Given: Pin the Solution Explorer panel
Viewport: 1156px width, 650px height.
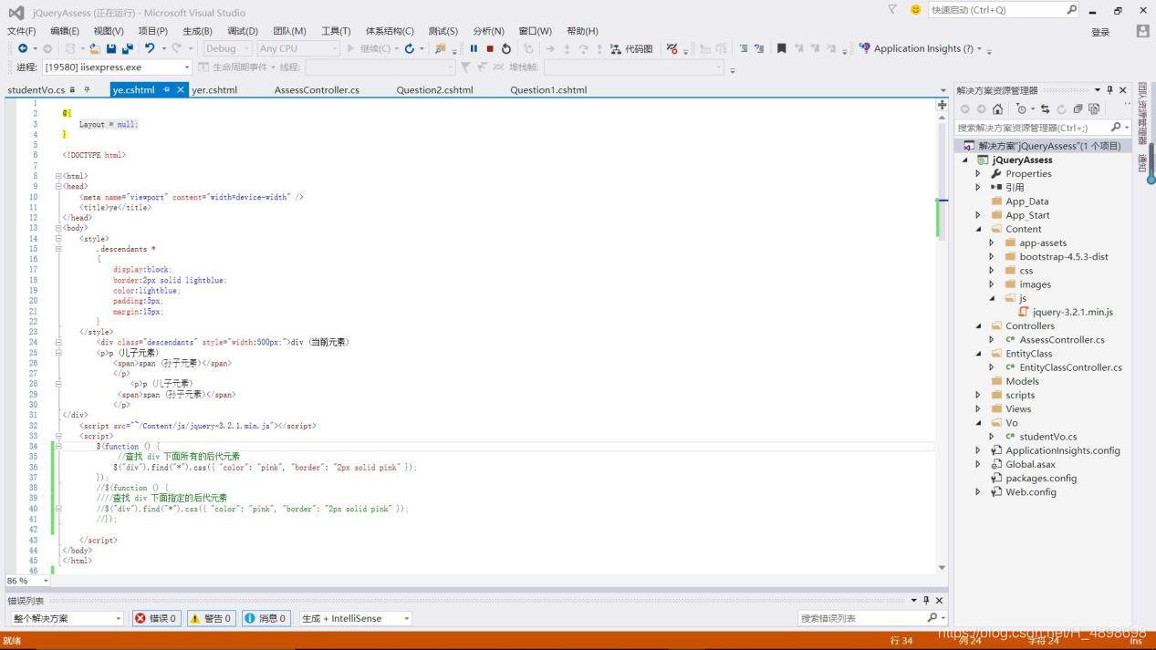Looking at the screenshot, I should (x=1110, y=90).
